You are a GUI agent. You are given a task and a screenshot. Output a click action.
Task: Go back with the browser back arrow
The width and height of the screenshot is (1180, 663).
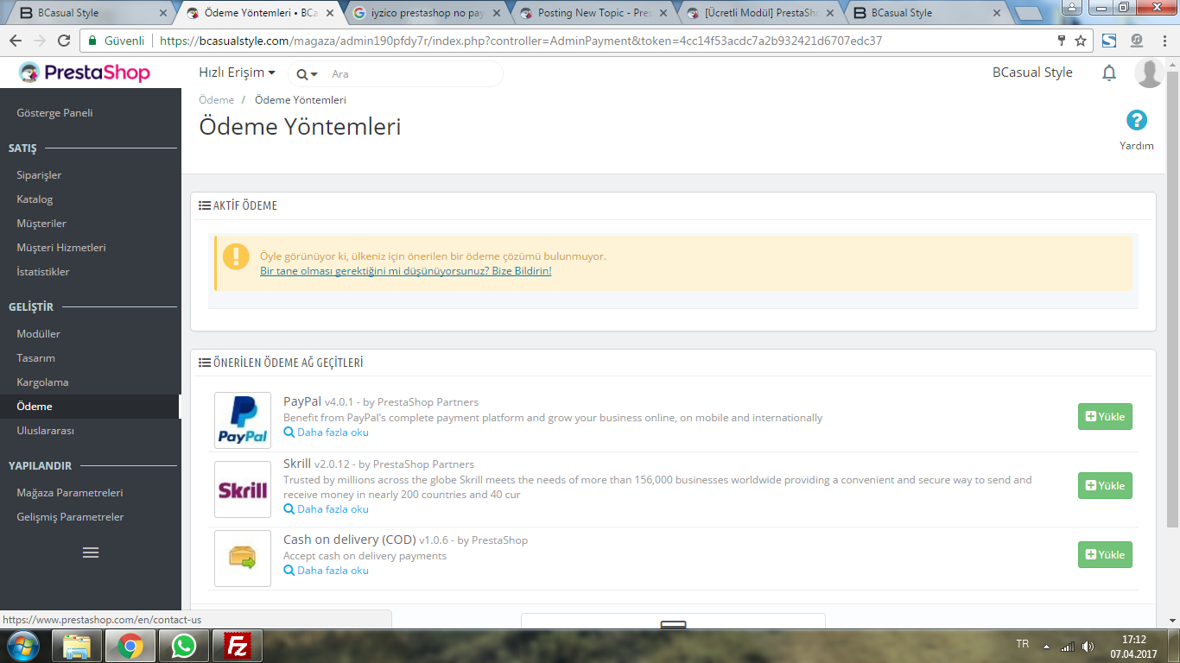tap(16, 41)
